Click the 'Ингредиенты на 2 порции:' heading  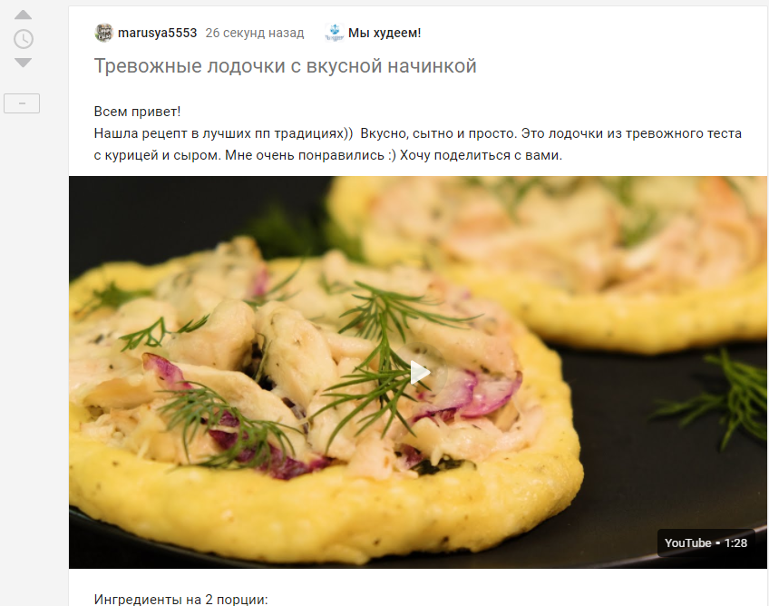(180, 599)
